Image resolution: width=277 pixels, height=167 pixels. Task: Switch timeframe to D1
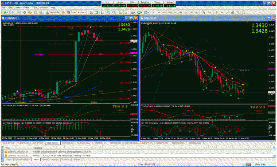click(x=186, y=12)
